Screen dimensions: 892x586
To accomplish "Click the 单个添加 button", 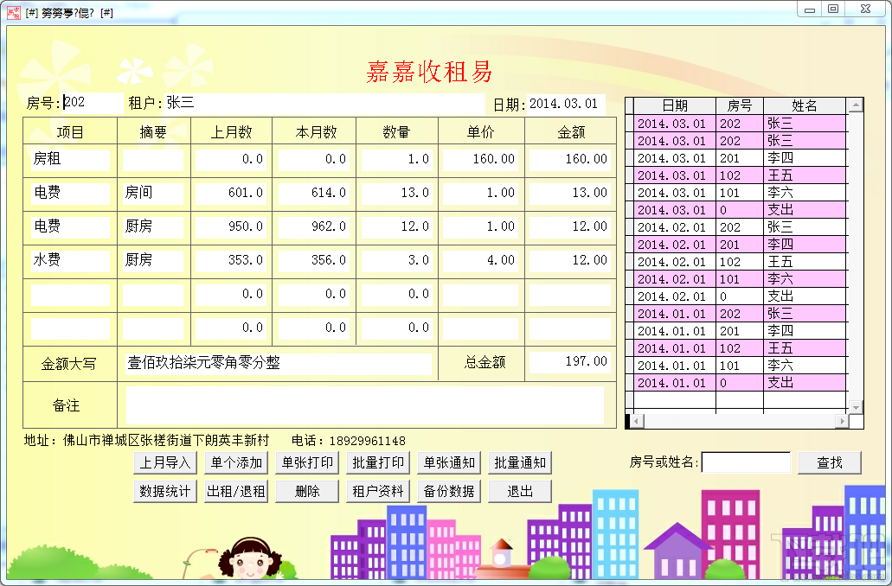I will (x=236, y=462).
